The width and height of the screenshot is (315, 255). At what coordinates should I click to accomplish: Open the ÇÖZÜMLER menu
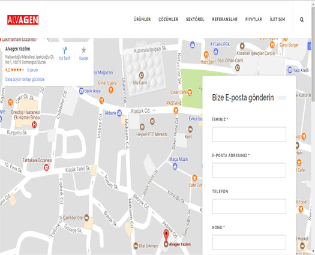click(x=169, y=19)
